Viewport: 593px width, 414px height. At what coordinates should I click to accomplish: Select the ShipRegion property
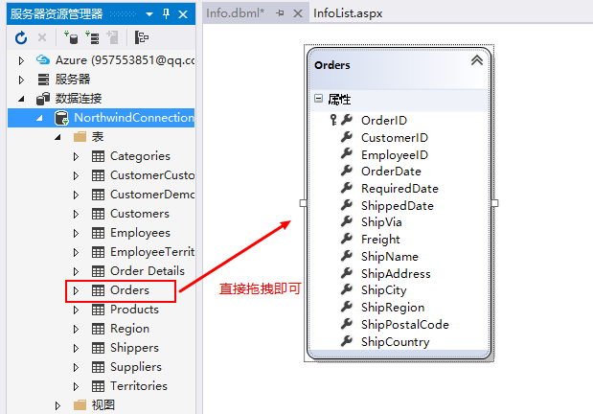[393, 308]
